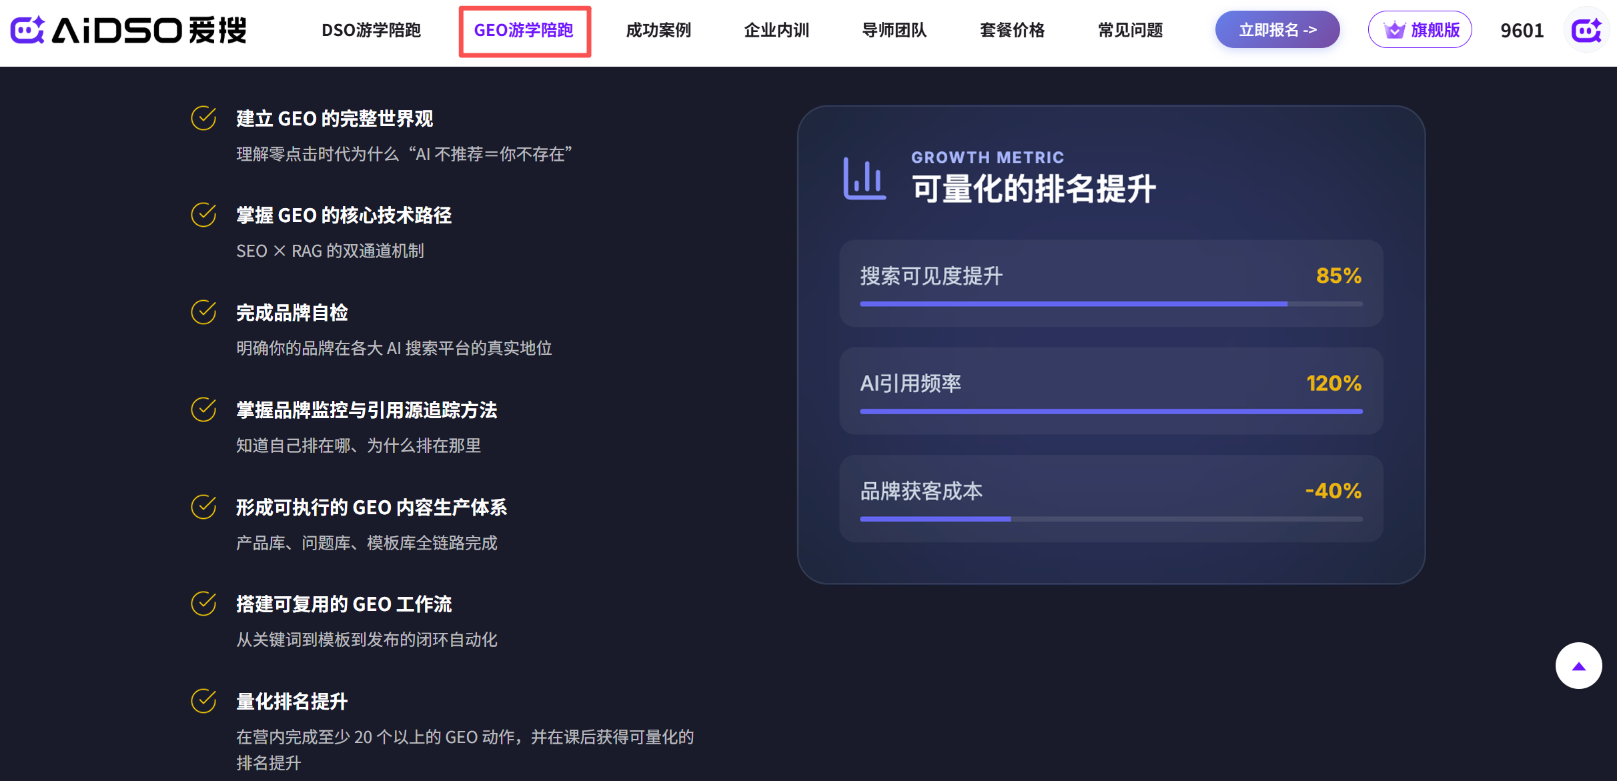
Task: Click the 9601 points counter
Action: [x=1522, y=31]
